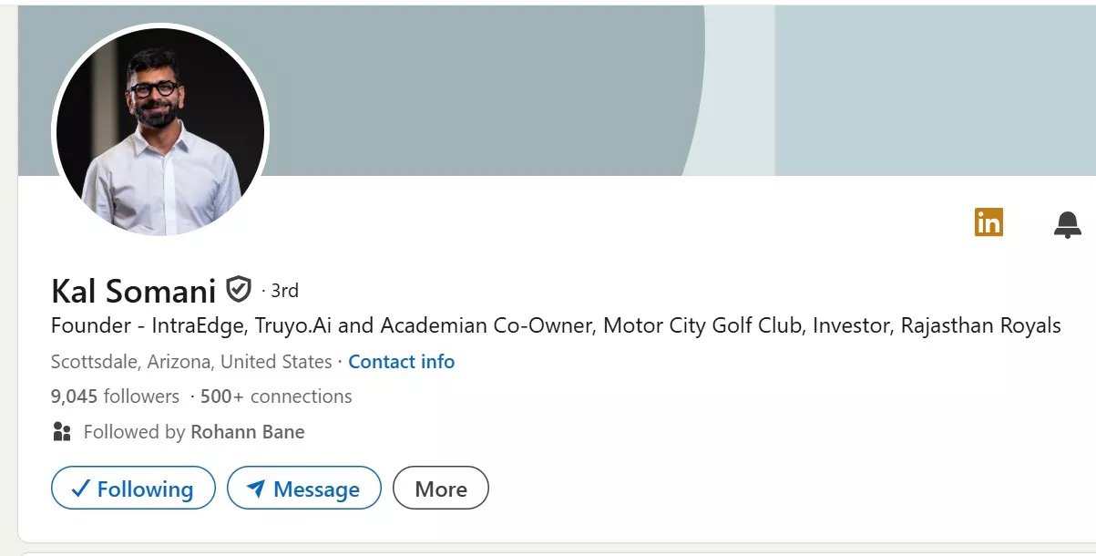Open the 500+ connections link

pos(275,396)
